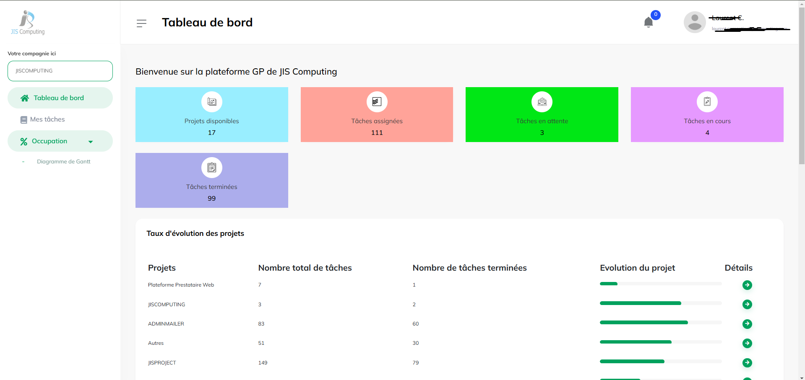Click the Evolution du projet header

click(637, 268)
